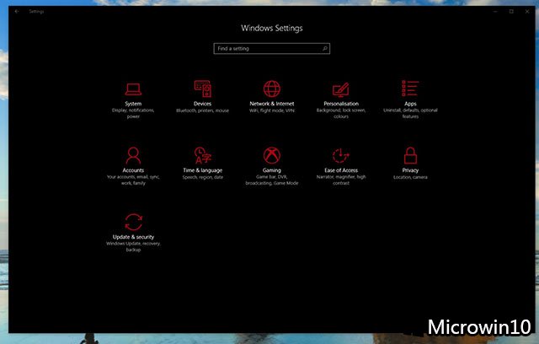Screen dimensions: 539x344
Task: Click 'Speech, region, date' description
Action: click(x=202, y=177)
